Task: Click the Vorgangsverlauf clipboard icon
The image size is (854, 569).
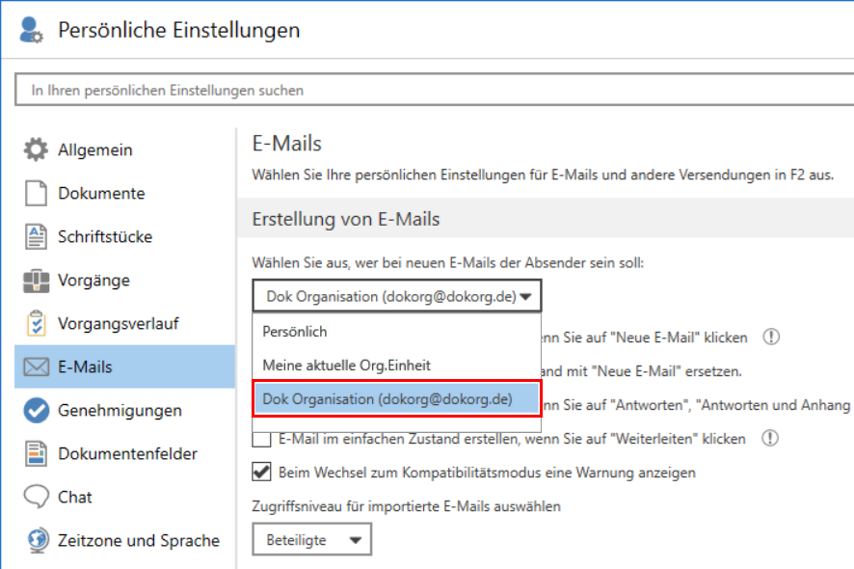Action: 36,323
